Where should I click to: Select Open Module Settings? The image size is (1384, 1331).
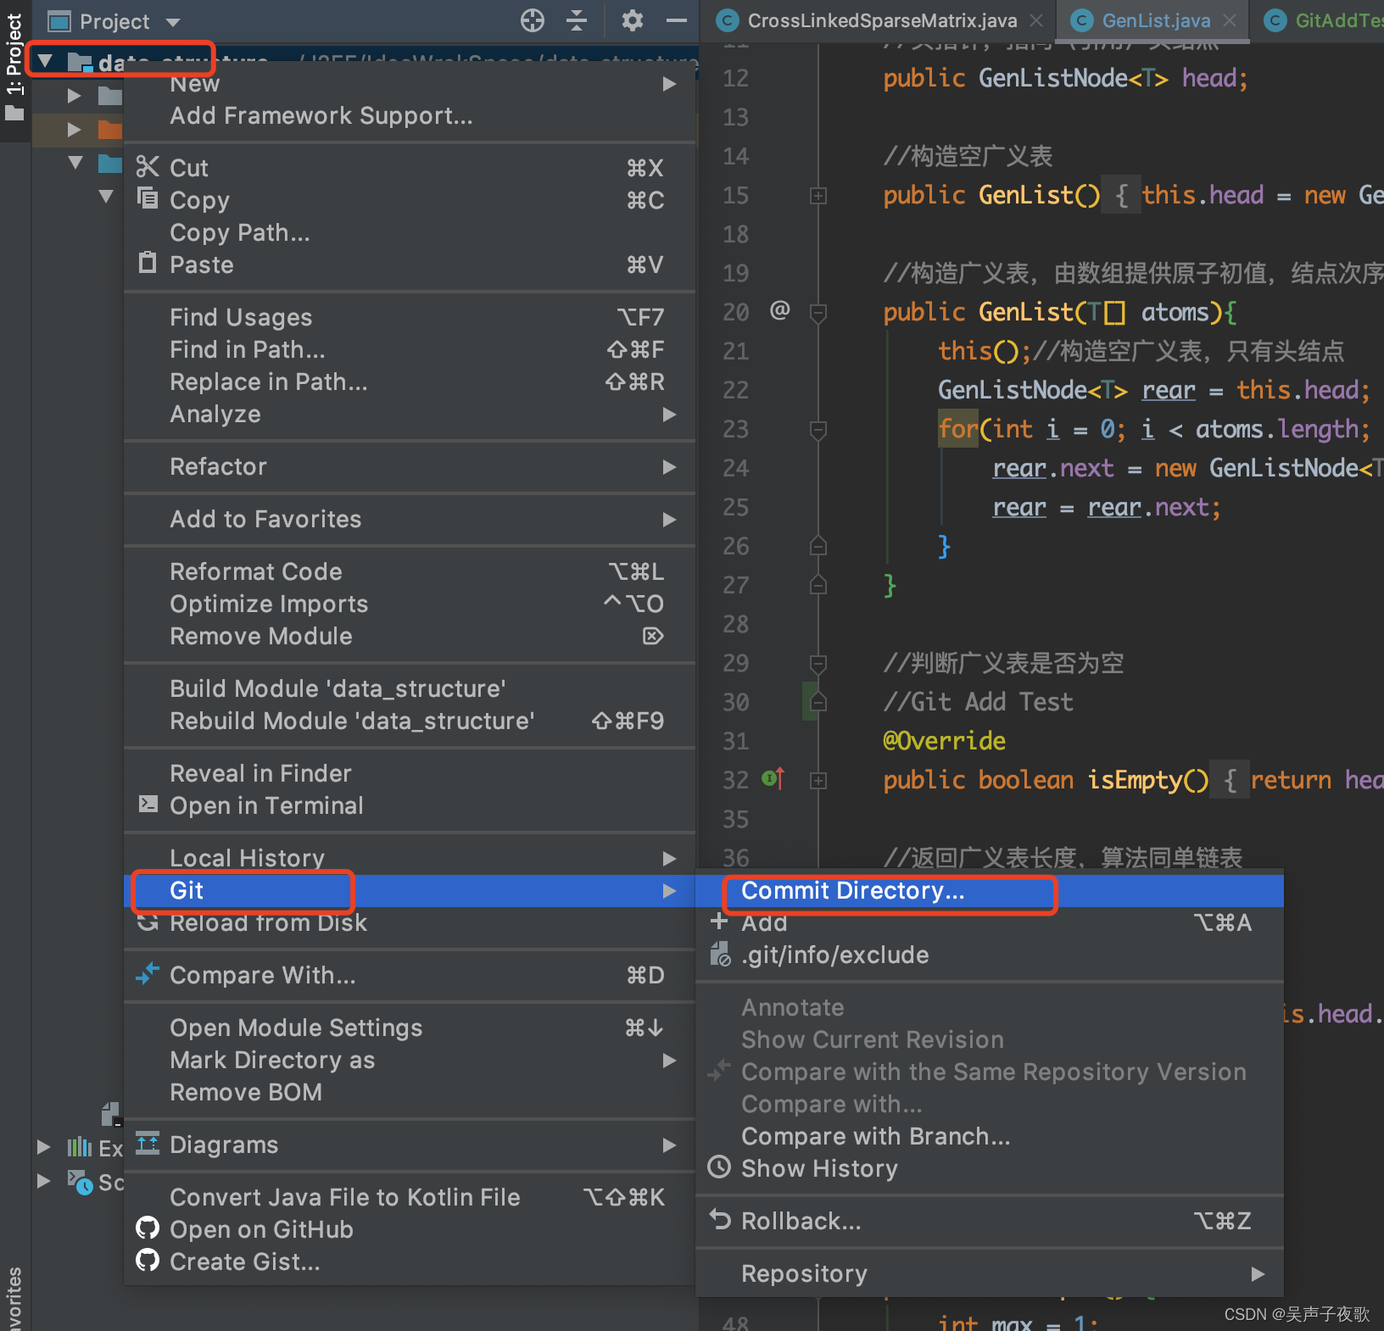click(410, 1027)
